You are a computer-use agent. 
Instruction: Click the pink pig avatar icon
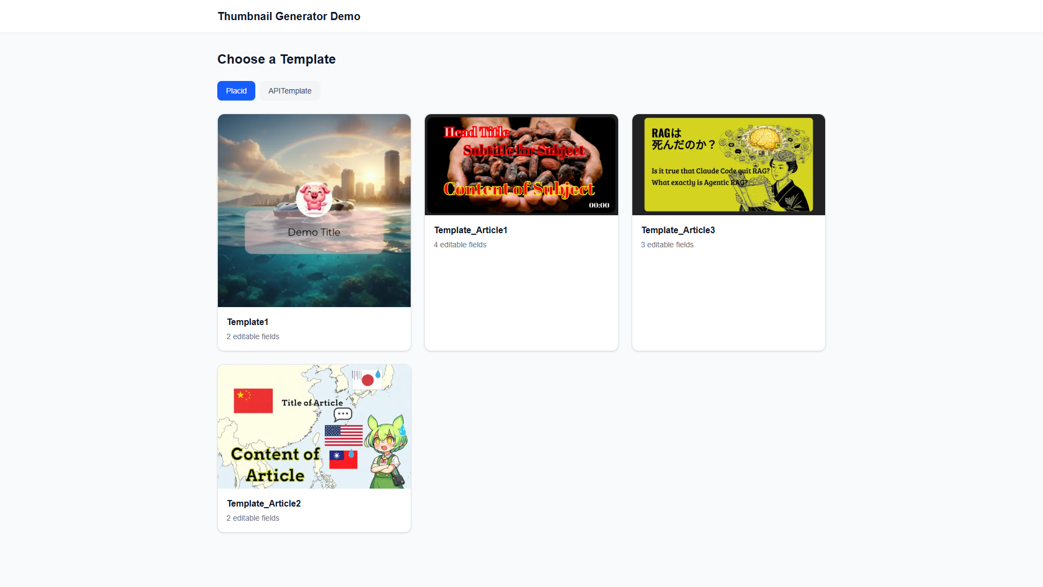pos(314,199)
